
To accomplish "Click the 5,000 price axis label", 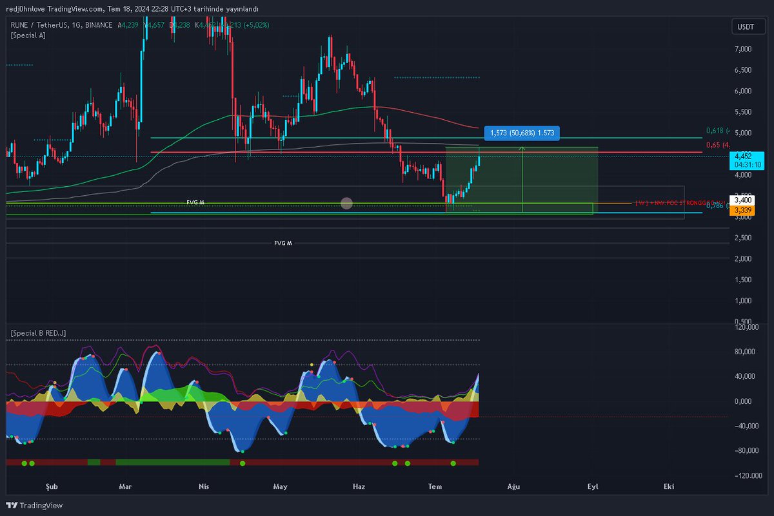I will click(743, 133).
